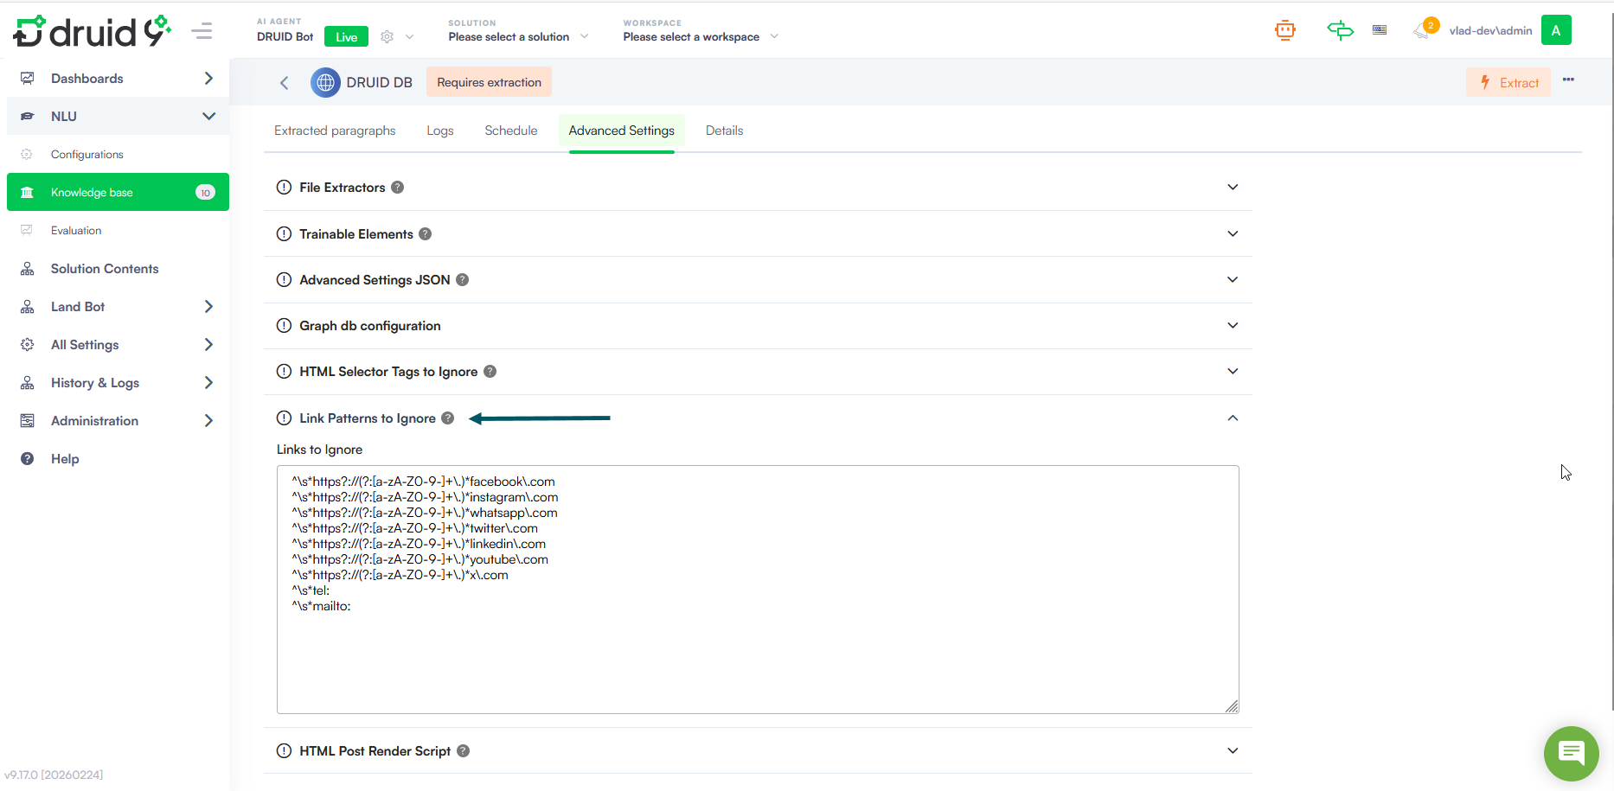This screenshot has height=791, width=1614.
Task: Toggle the hamburger sidebar menu
Action: tap(202, 32)
